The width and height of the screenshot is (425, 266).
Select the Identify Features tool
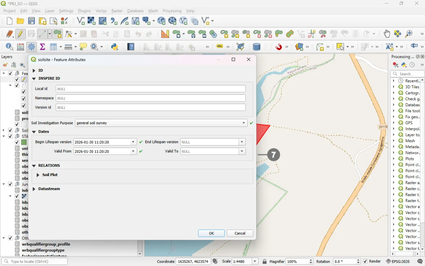tap(9, 47)
